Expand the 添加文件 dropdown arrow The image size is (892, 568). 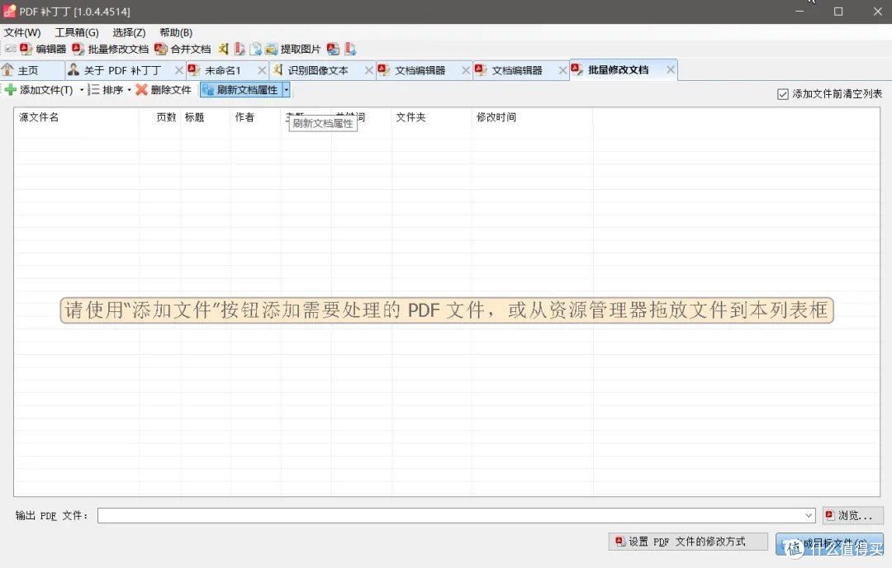click(x=81, y=90)
